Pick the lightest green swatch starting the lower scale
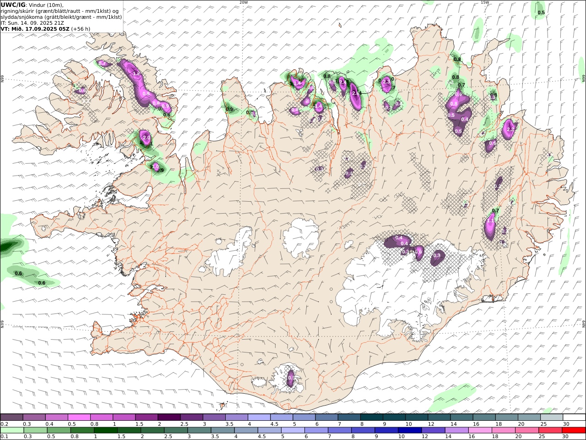This screenshot has height=440, width=586. point(12,430)
